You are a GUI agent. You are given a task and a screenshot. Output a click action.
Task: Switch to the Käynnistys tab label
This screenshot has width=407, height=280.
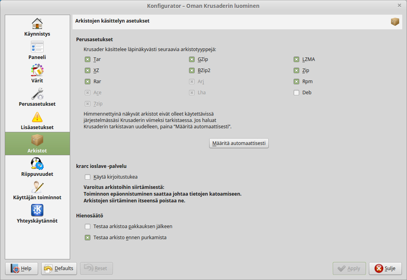click(x=37, y=34)
